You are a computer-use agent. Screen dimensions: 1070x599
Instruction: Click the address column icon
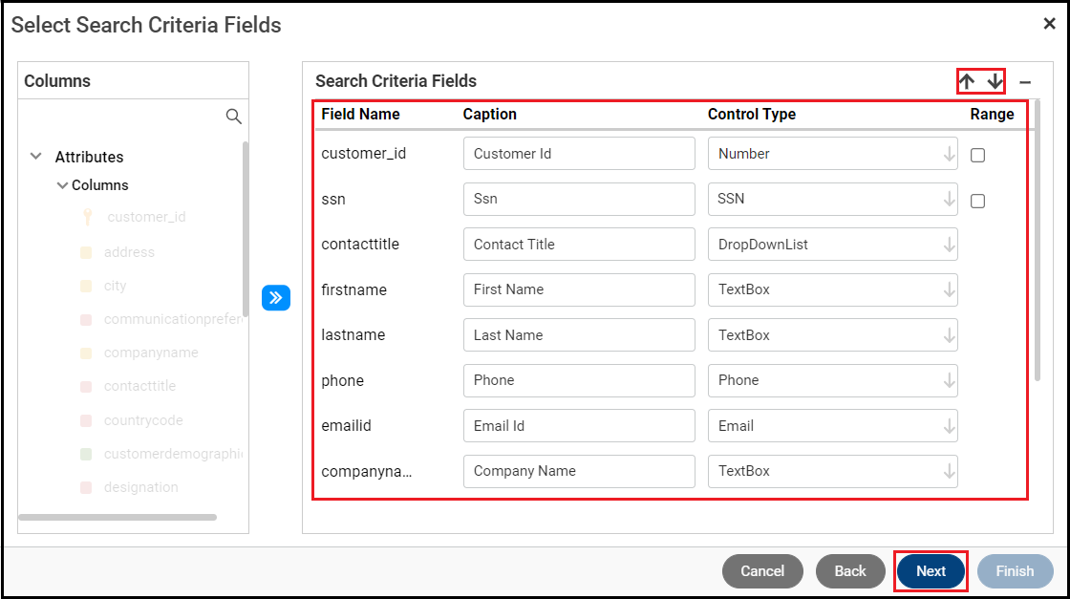pos(86,253)
